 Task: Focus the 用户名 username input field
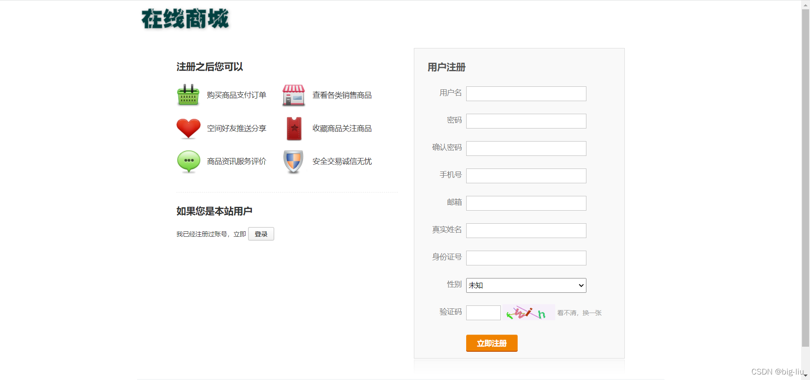point(526,94)
